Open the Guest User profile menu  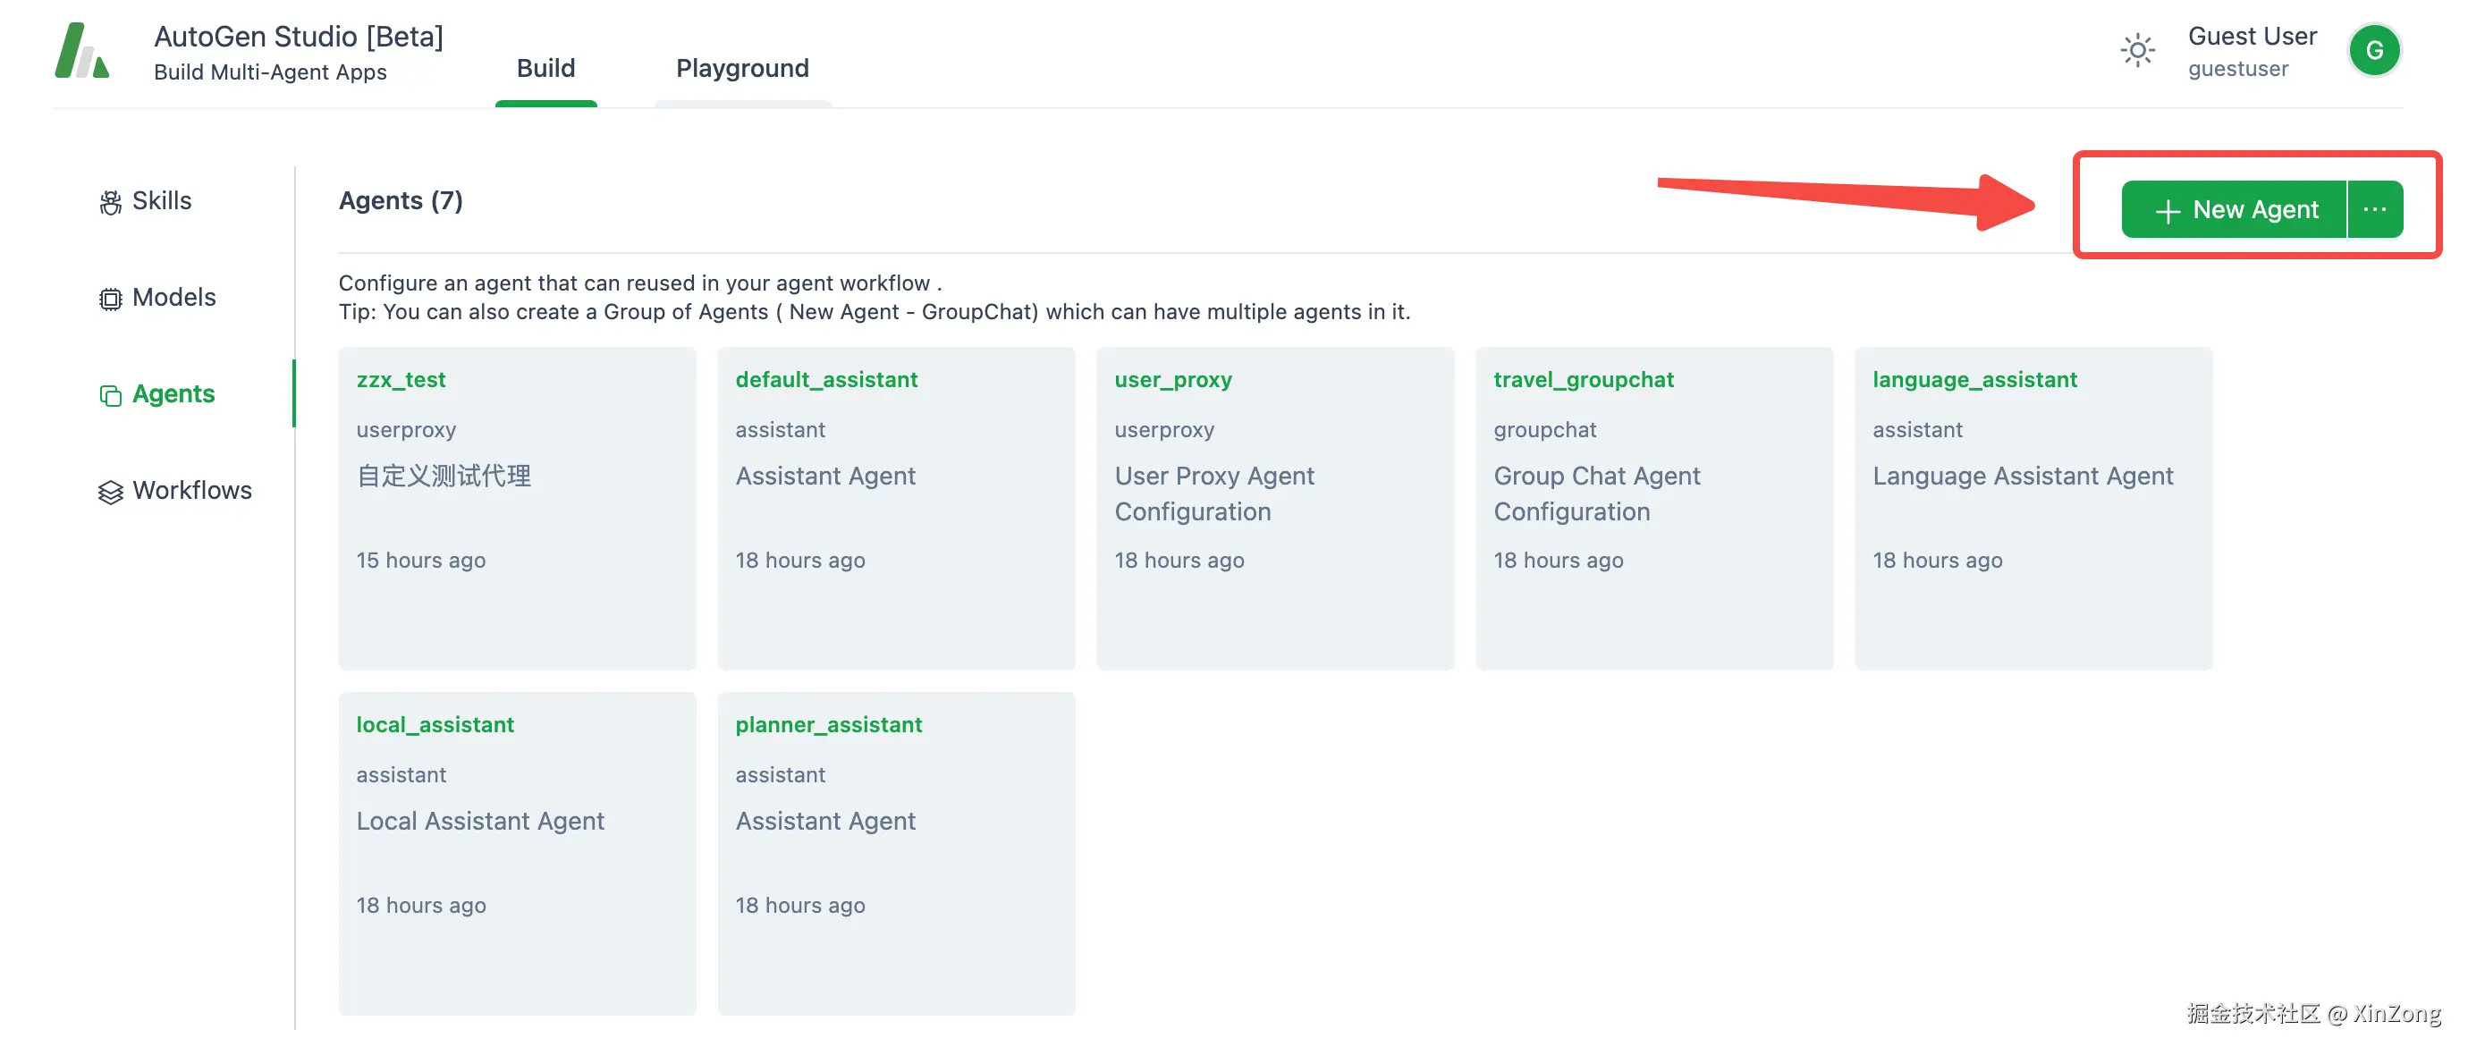click(x=2252, y=51)
